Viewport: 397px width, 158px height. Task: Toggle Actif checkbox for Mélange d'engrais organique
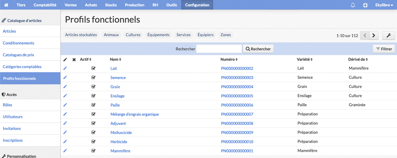coord(93,114)
